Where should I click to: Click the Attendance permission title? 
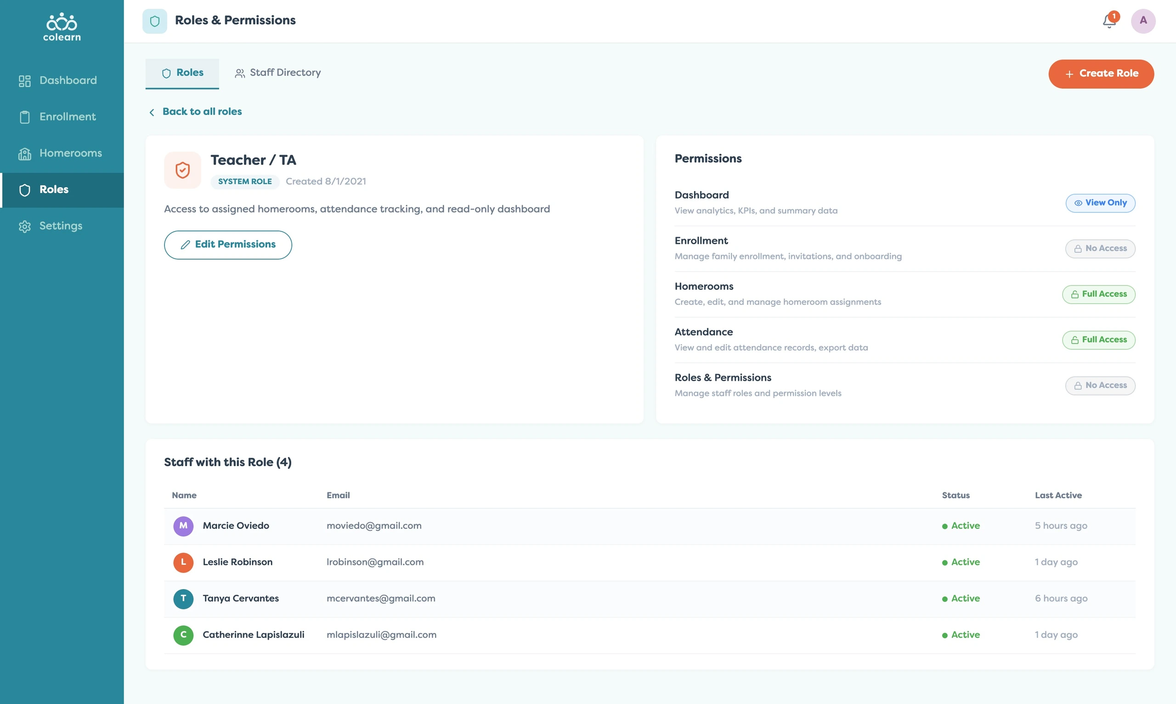click(x=703, y=332)
